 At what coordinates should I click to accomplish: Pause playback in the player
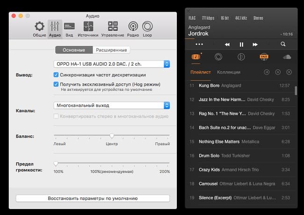point(241,44)
